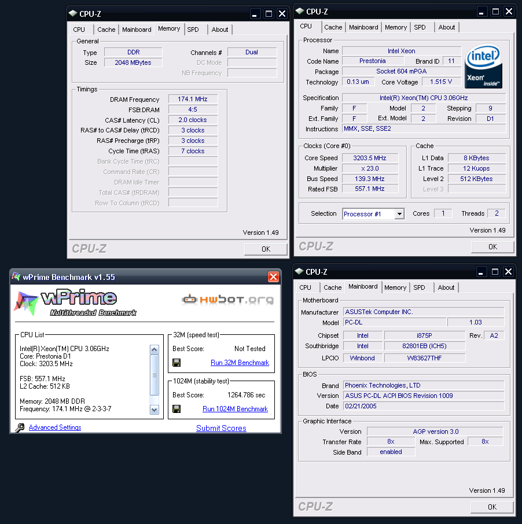This screenshot has width=522, height=524.
Task: Open Advanced Settings link in wPrime
Action: pos(55,427)
